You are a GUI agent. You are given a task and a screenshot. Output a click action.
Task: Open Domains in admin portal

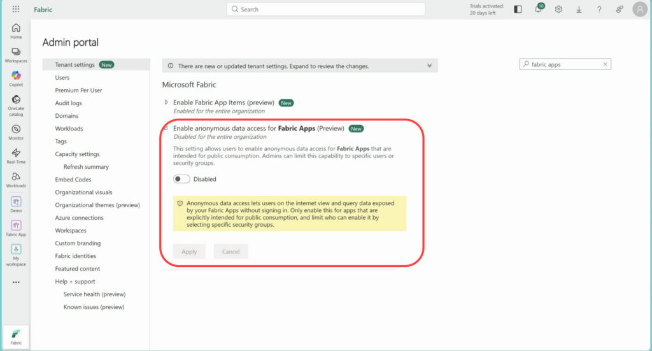(x=66, y=115)
